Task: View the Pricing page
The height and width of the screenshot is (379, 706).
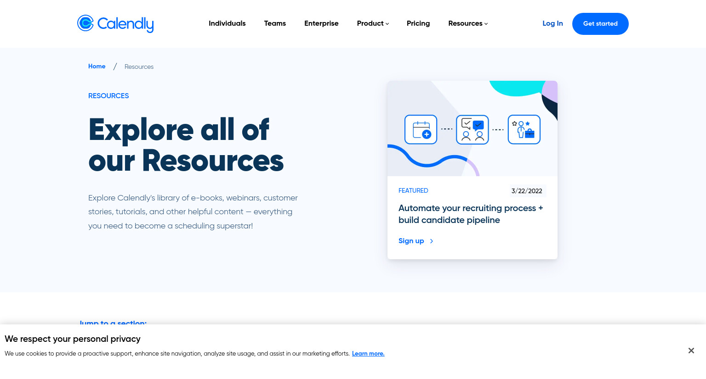Action: (x=418, y=23)
